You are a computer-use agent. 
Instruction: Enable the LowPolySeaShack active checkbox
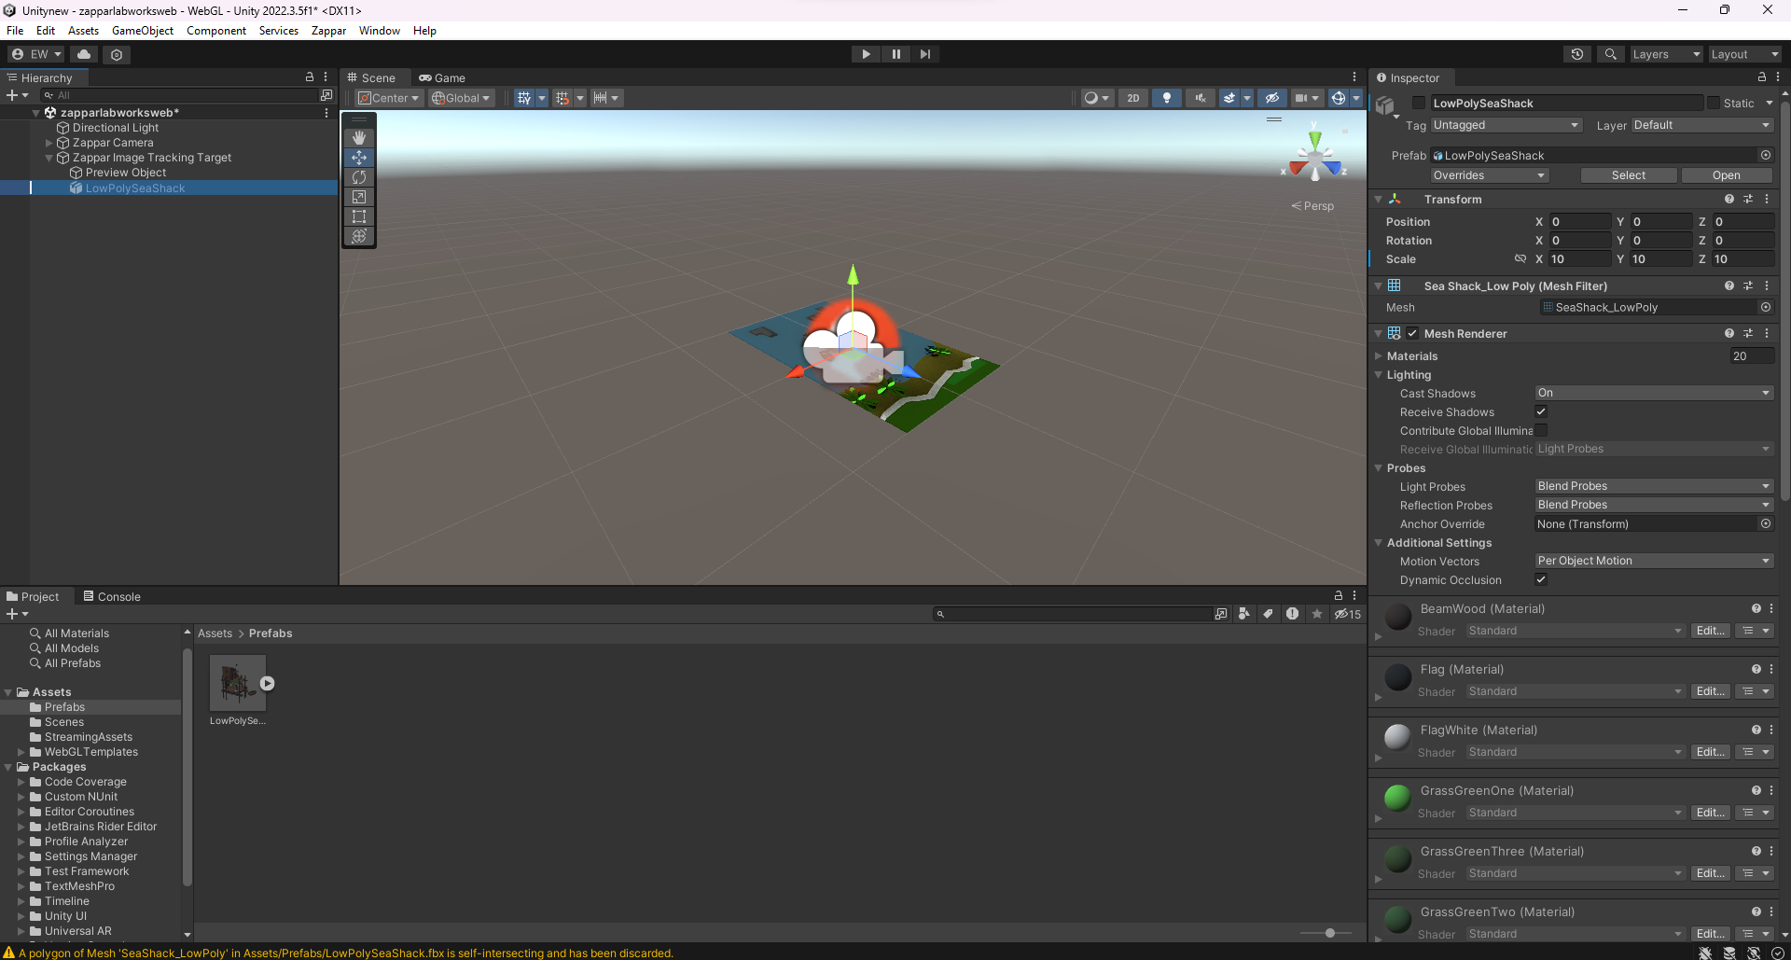pos(1418,103)
